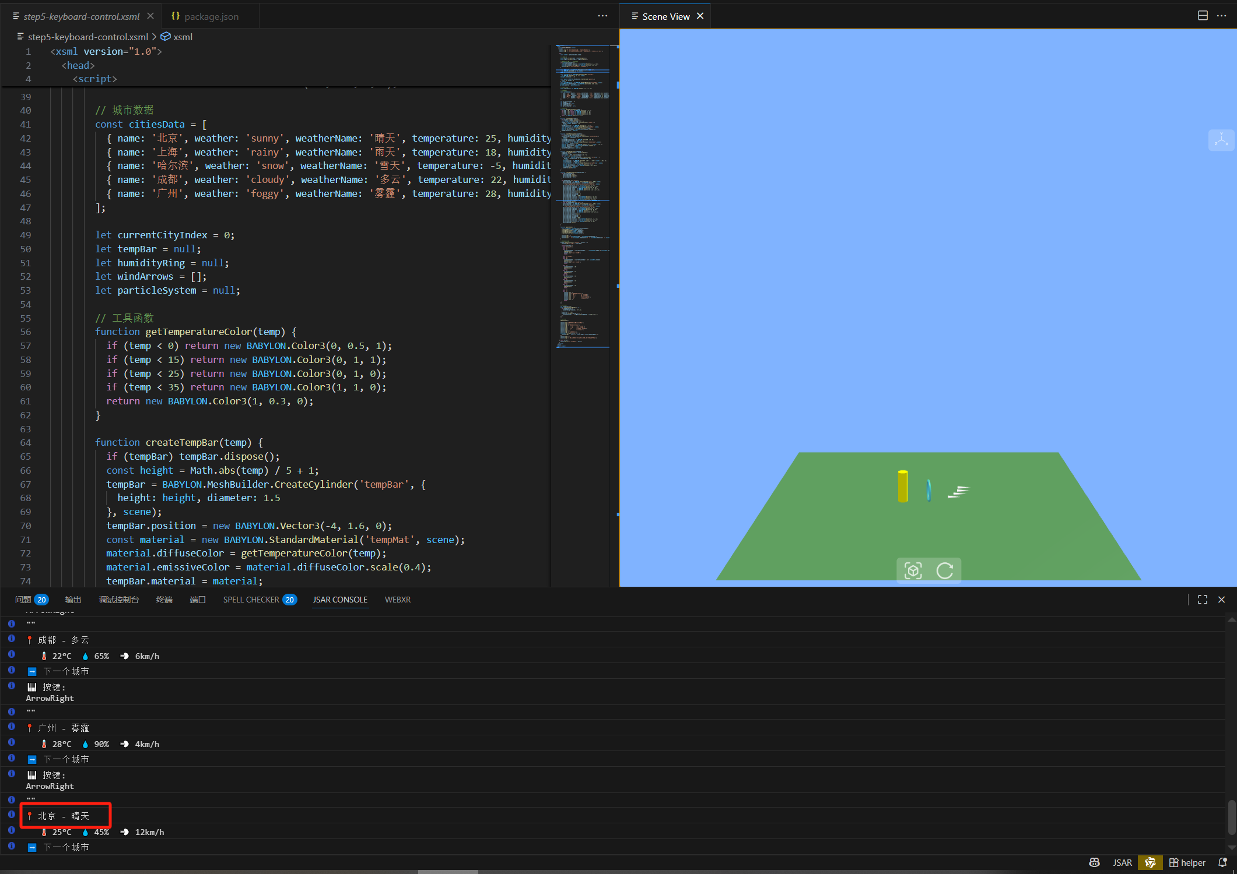The height and width of the screenshot is (874, 1237).
Task: Reload the scene with refresh icon
Action: pos(945,570)
